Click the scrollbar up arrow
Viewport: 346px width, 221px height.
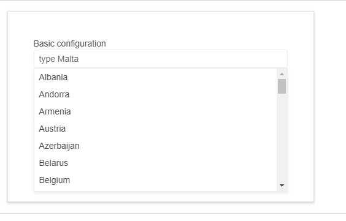(x=282, y=74)
